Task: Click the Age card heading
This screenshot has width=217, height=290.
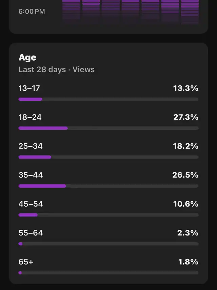Action: [x=27, y=58]
